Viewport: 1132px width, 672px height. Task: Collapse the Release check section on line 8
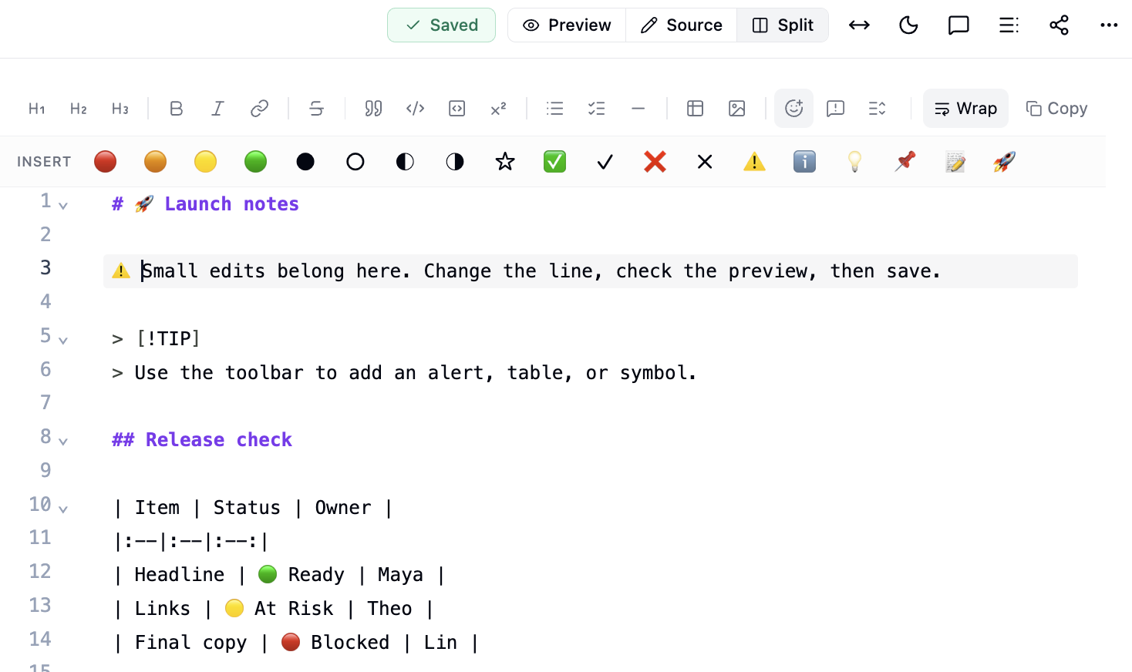[x=63, y=442]
